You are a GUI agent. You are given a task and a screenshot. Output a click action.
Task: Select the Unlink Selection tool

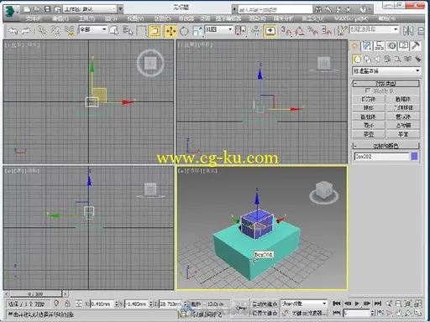click(55, 31)
